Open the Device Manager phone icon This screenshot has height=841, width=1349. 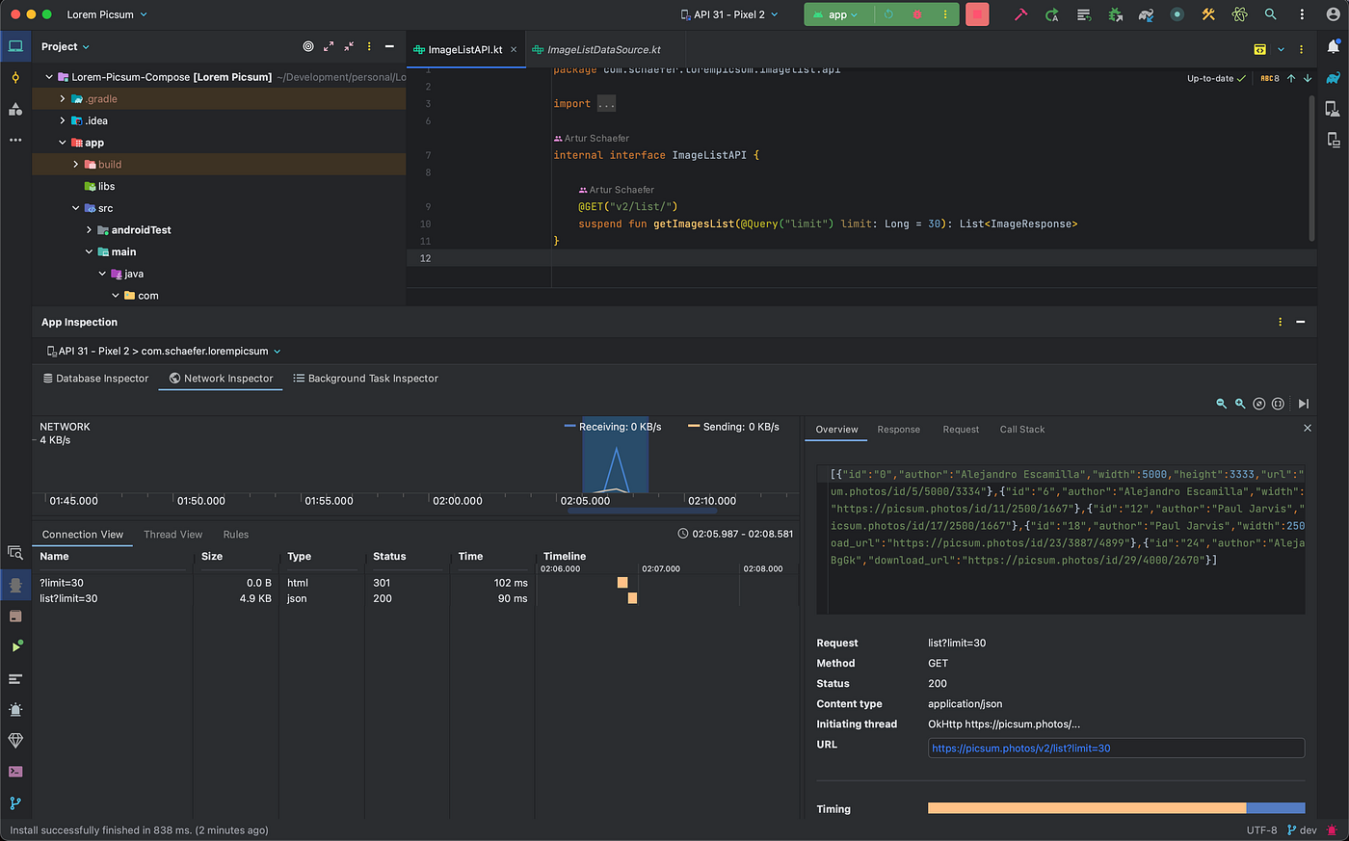point(1335,108)
